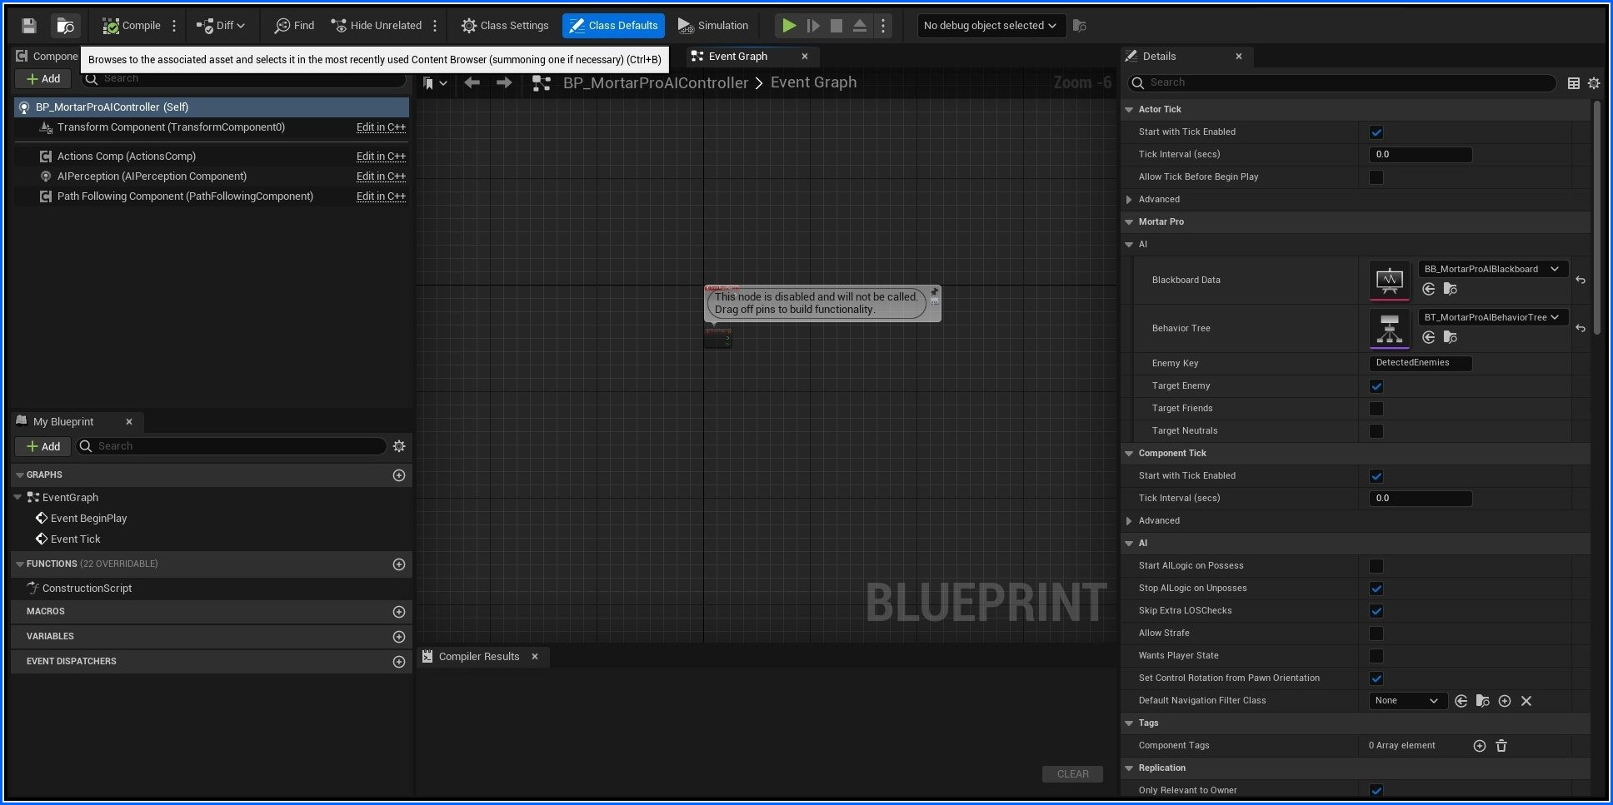The height and width of the screenshot is (805, 1613).
Task: Delete all Component Tags array elements
Action: point(1501,746)
